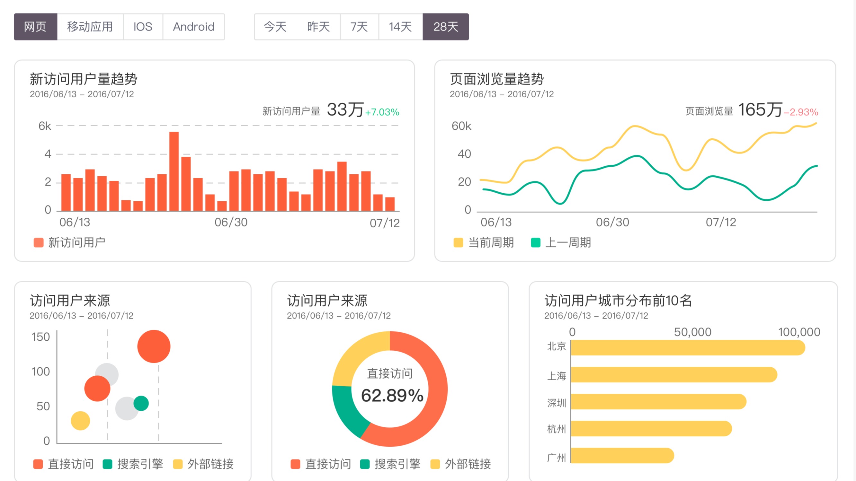Click the 杭州 city bar
856x481 pixels.
pos(651,429)
